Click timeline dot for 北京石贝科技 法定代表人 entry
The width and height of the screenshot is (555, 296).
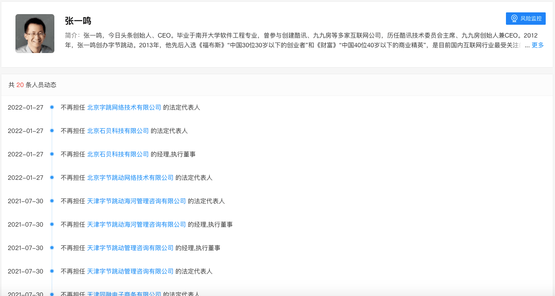(x=52, y=131)
